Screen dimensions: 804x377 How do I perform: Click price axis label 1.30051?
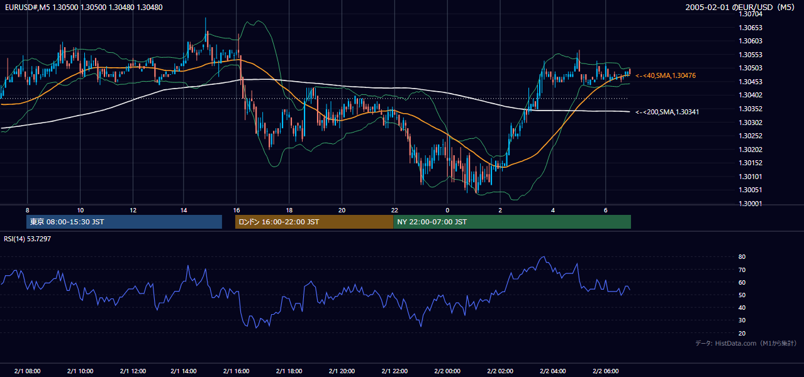[751, 190]
